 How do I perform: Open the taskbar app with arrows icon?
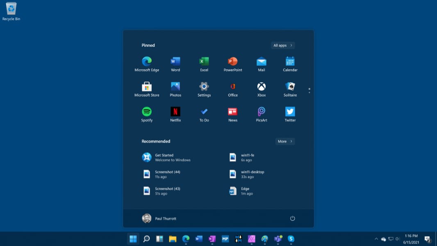tap(238, 239)
